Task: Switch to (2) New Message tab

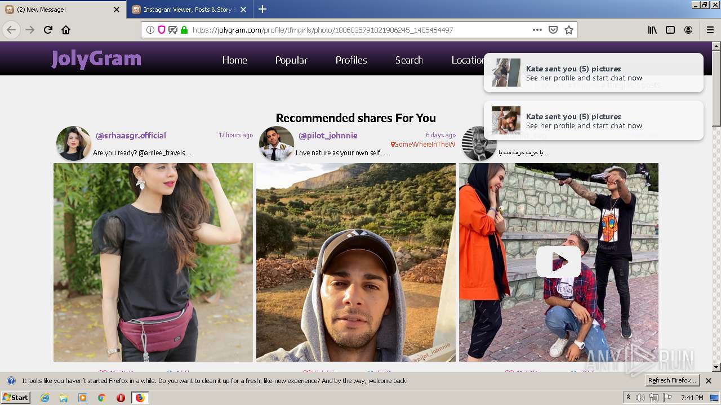Action: [63, 10]
